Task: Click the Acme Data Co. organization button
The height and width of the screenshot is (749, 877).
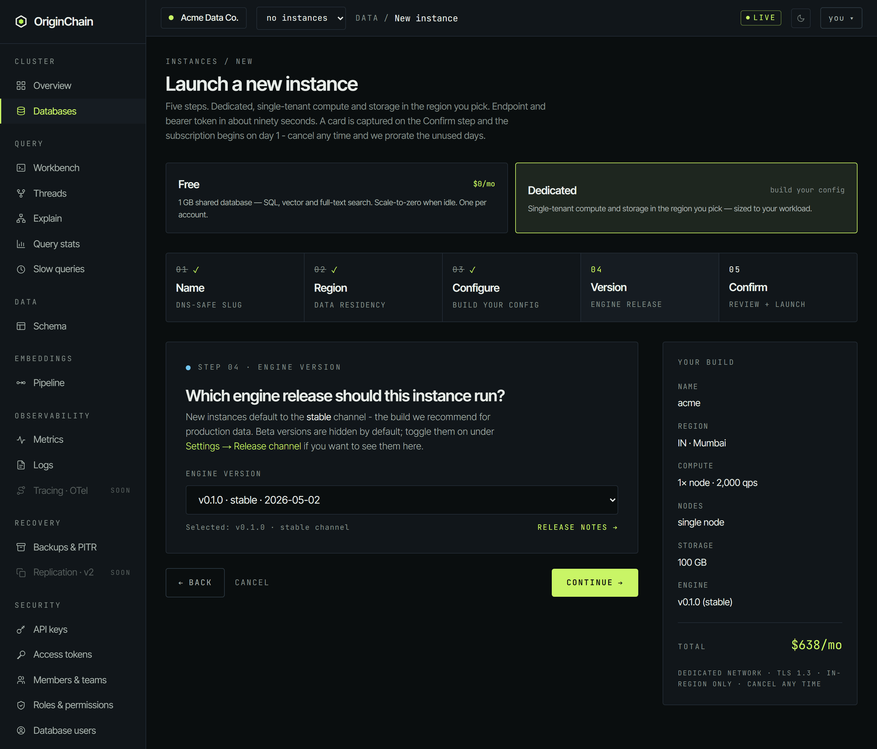Action: click(x=203, y=18)
